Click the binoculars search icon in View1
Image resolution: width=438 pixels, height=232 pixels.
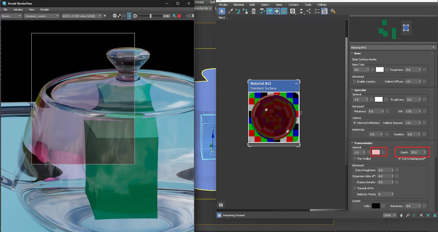[221, 205]
